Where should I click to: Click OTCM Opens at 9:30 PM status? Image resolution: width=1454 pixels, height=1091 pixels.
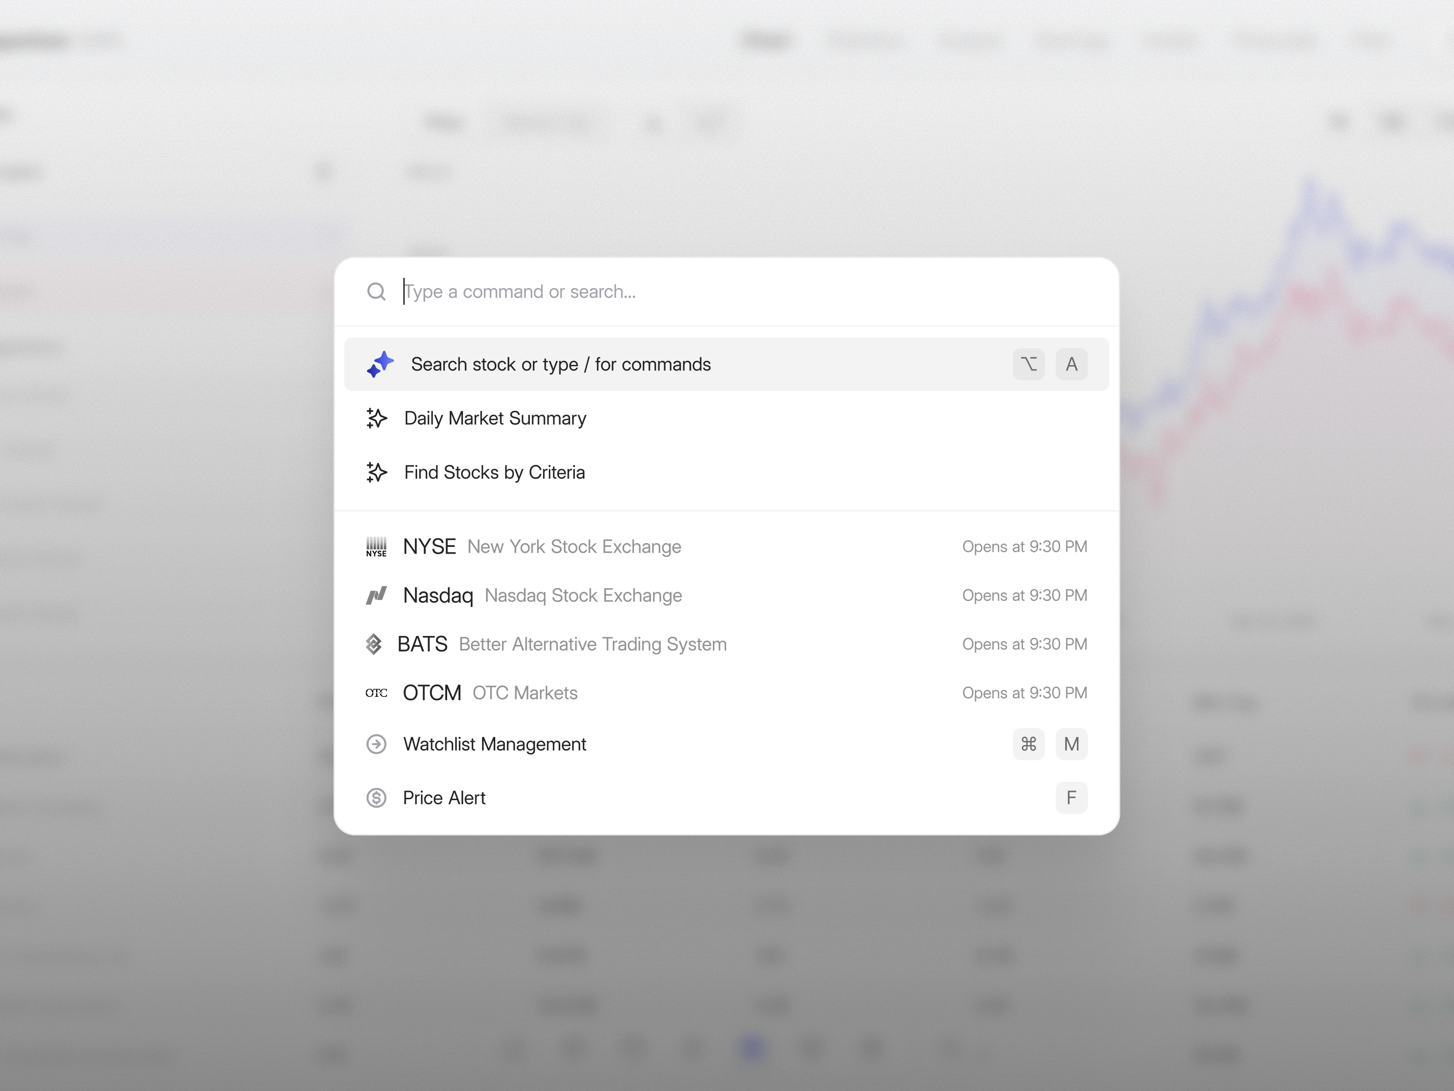(x=1025, y=692)
